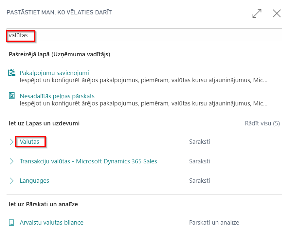Open Transakciju valūtas - Microsoft Dynamics 365 Sales

pyautogui.click(x=88, y=161)
